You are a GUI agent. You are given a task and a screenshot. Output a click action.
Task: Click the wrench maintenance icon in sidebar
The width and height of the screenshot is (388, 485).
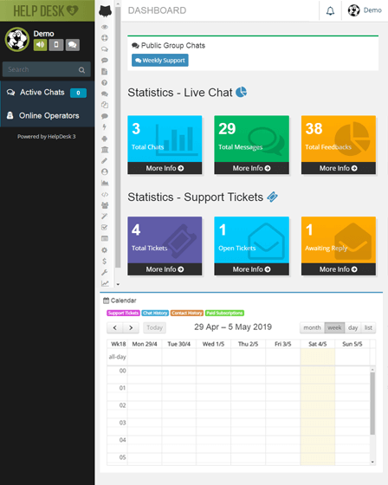[105, 272]
